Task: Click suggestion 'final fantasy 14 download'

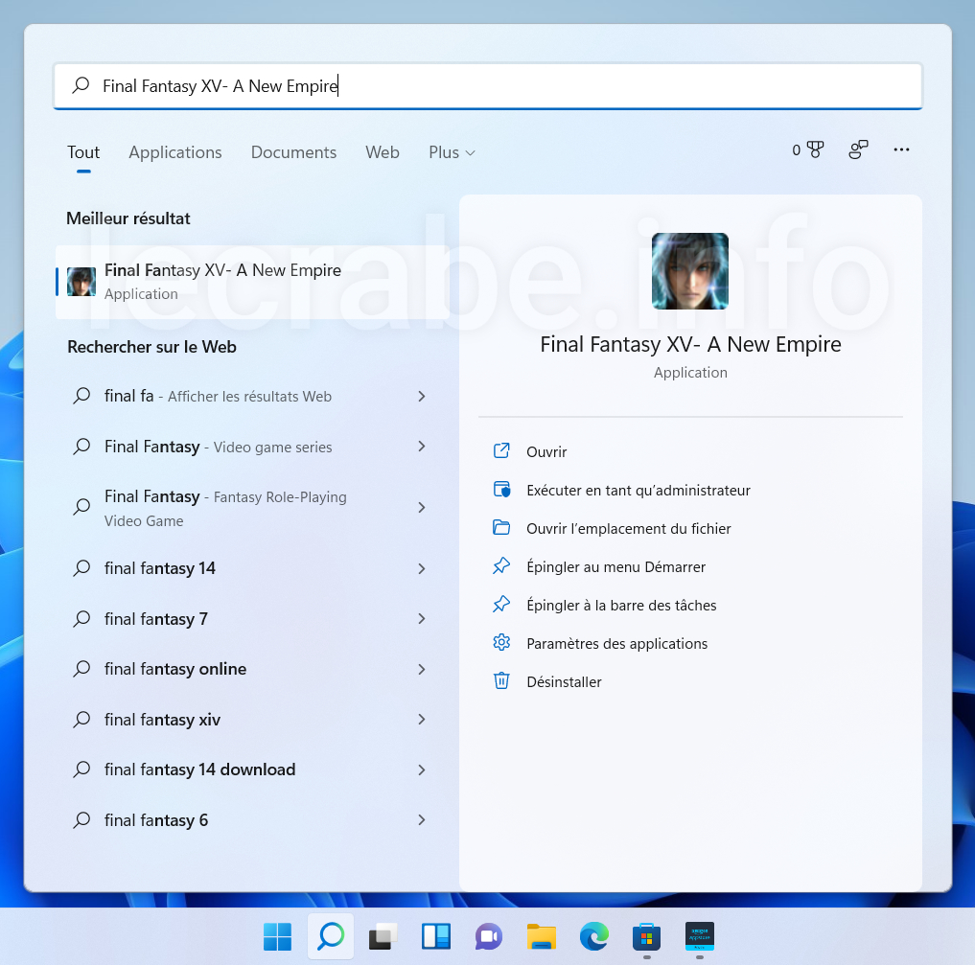Action: point(252,770)
